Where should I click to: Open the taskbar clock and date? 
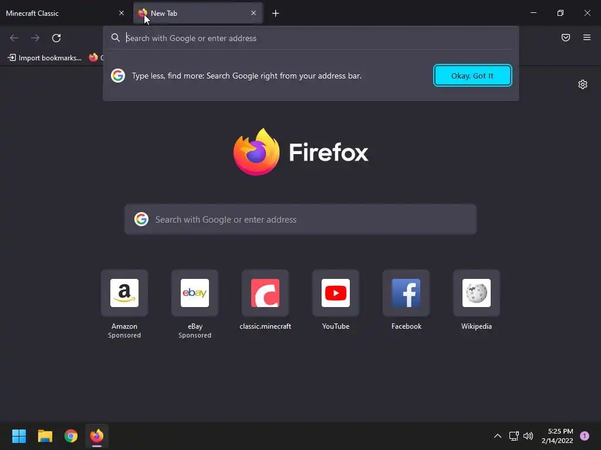(x=558, y=436)
